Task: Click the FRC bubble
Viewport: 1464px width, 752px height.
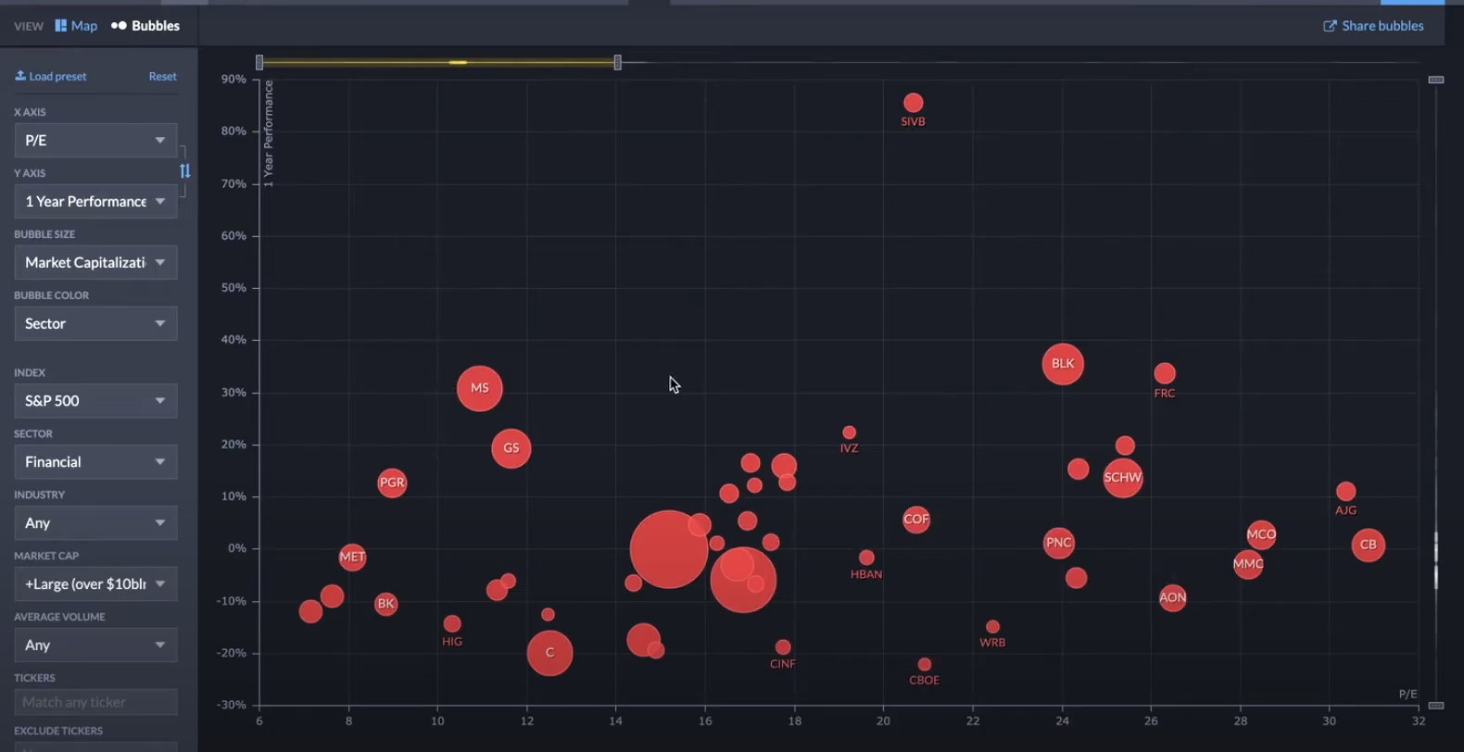Action: click(x=1165, y=373)
